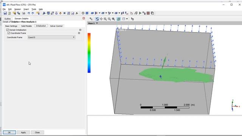Click the first yellow import icon in toolbar
The width and height of the screenshot is (242, 136).
(14, 13)
